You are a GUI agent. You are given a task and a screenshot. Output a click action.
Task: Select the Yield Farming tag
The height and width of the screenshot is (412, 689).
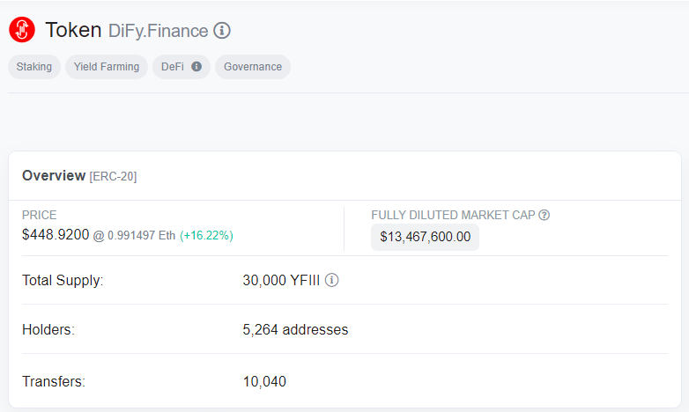pyautogui.click(x=107, y=67)
